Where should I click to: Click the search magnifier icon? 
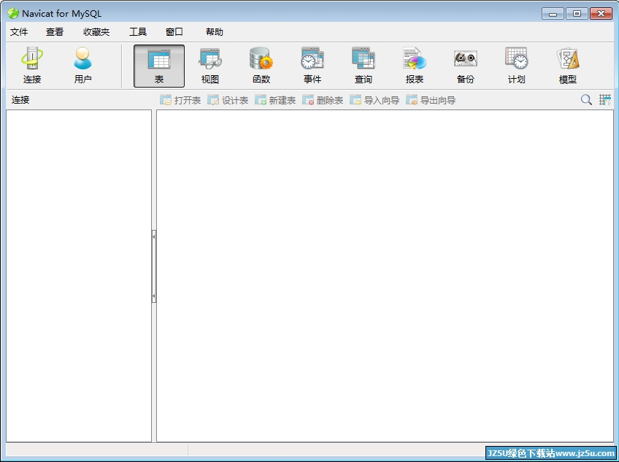coord(586,100)
